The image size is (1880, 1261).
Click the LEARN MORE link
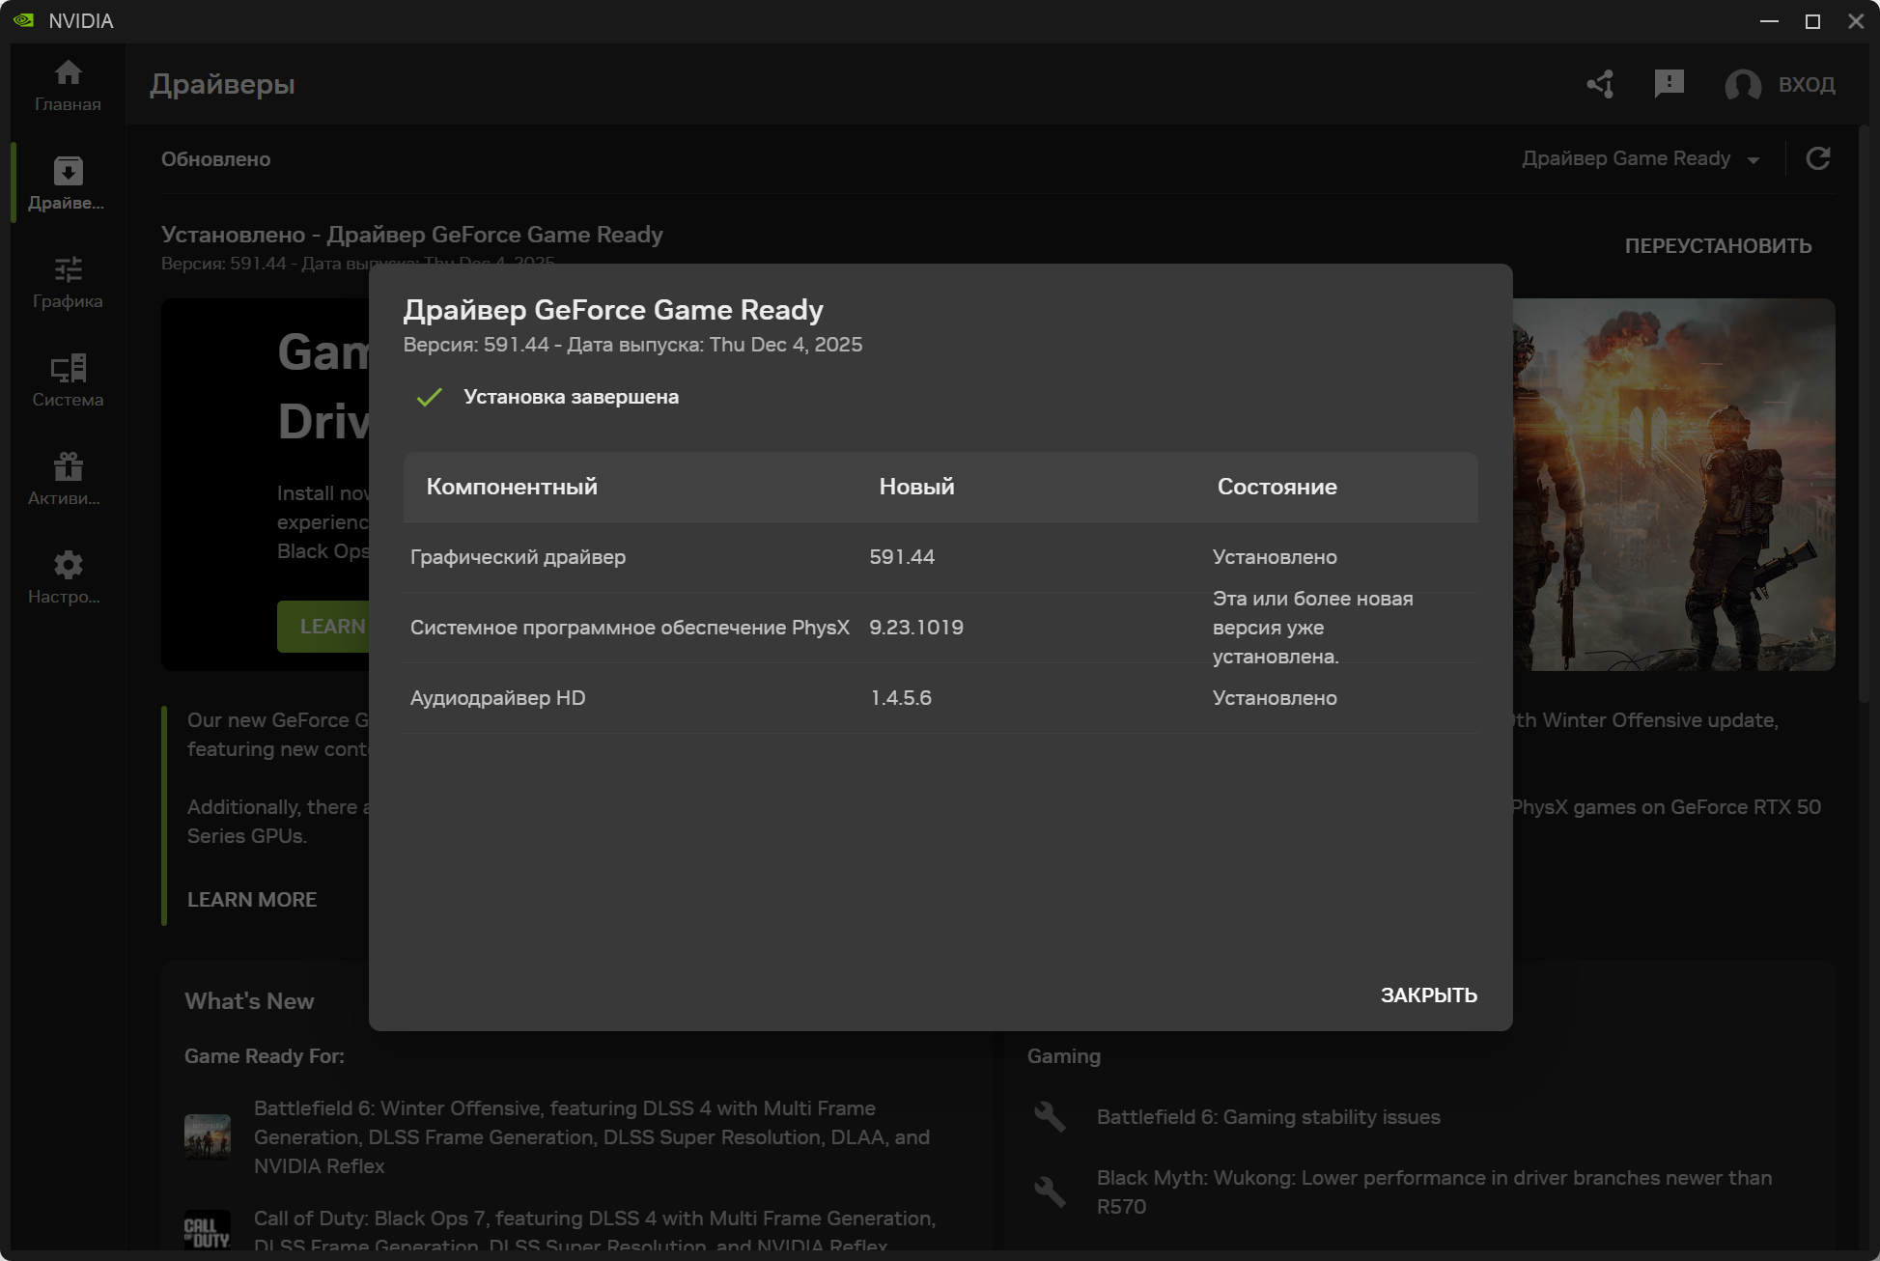pos(252,899)
